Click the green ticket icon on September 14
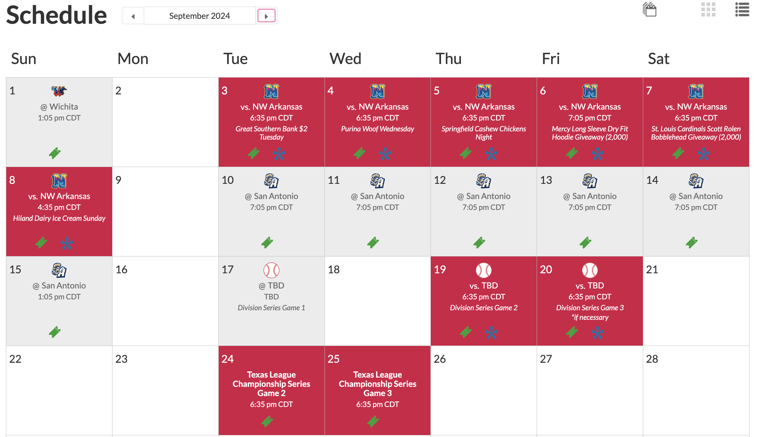Viewport: 758px width, 437px height. 692,243
